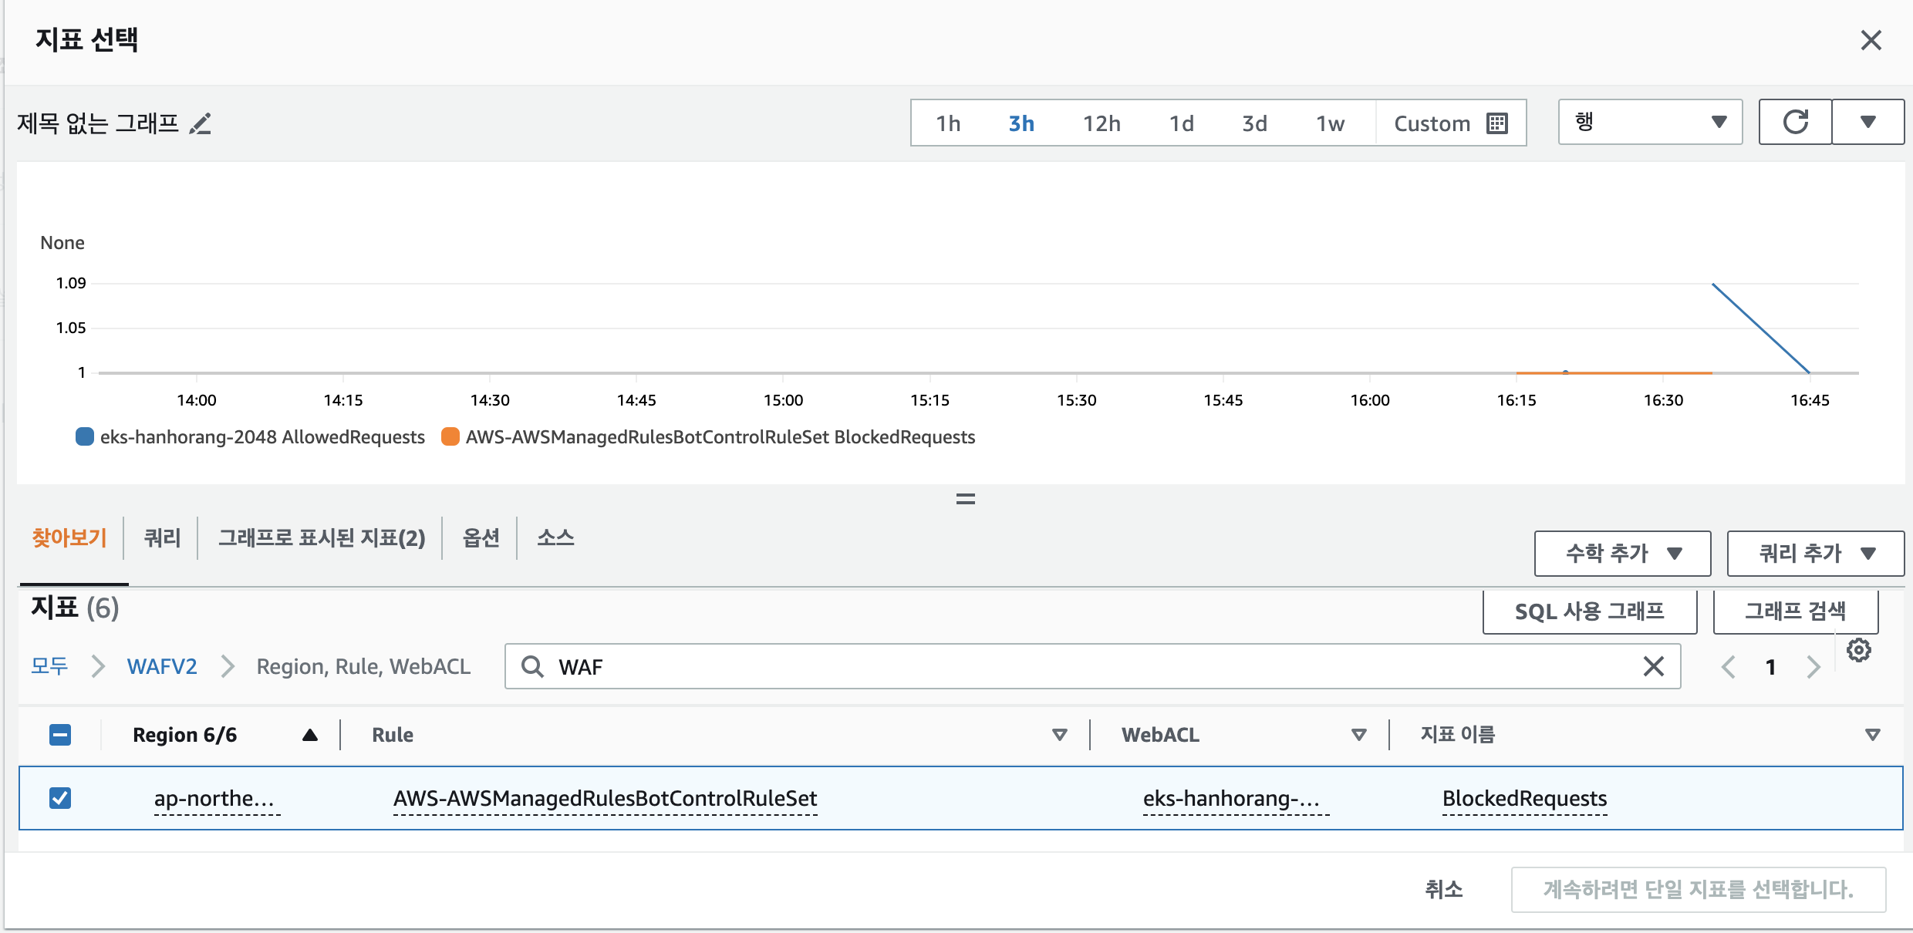Click the refresh/reload icon button
This screenshot has width=1913, height=933.
[x=1795, y=121]
